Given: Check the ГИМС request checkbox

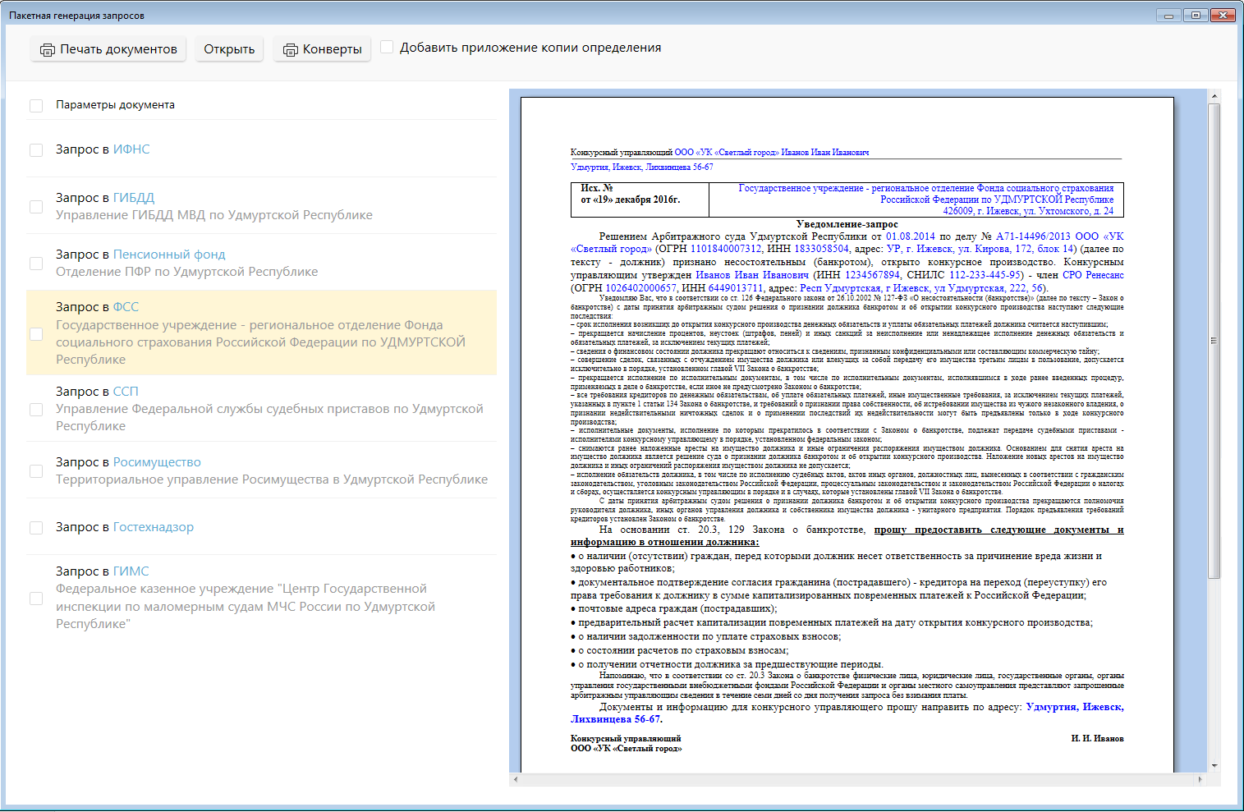Looking at the screenshot, I should pyautogui.click(x=36, y=599).
